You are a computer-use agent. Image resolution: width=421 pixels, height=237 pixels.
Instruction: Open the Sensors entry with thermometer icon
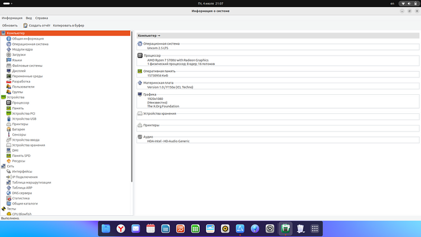pos(19,134)
